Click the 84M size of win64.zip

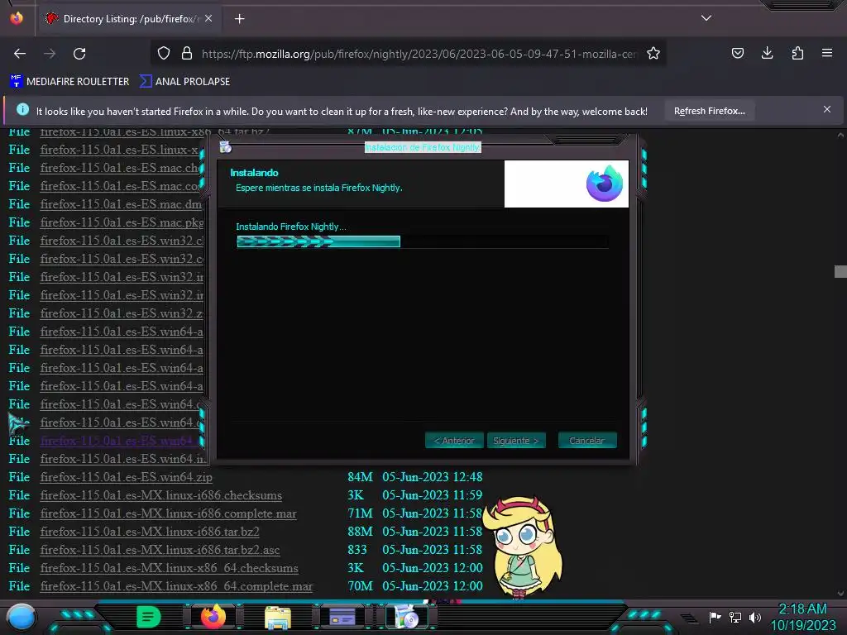pyautogui.click(x=361, y=477)
